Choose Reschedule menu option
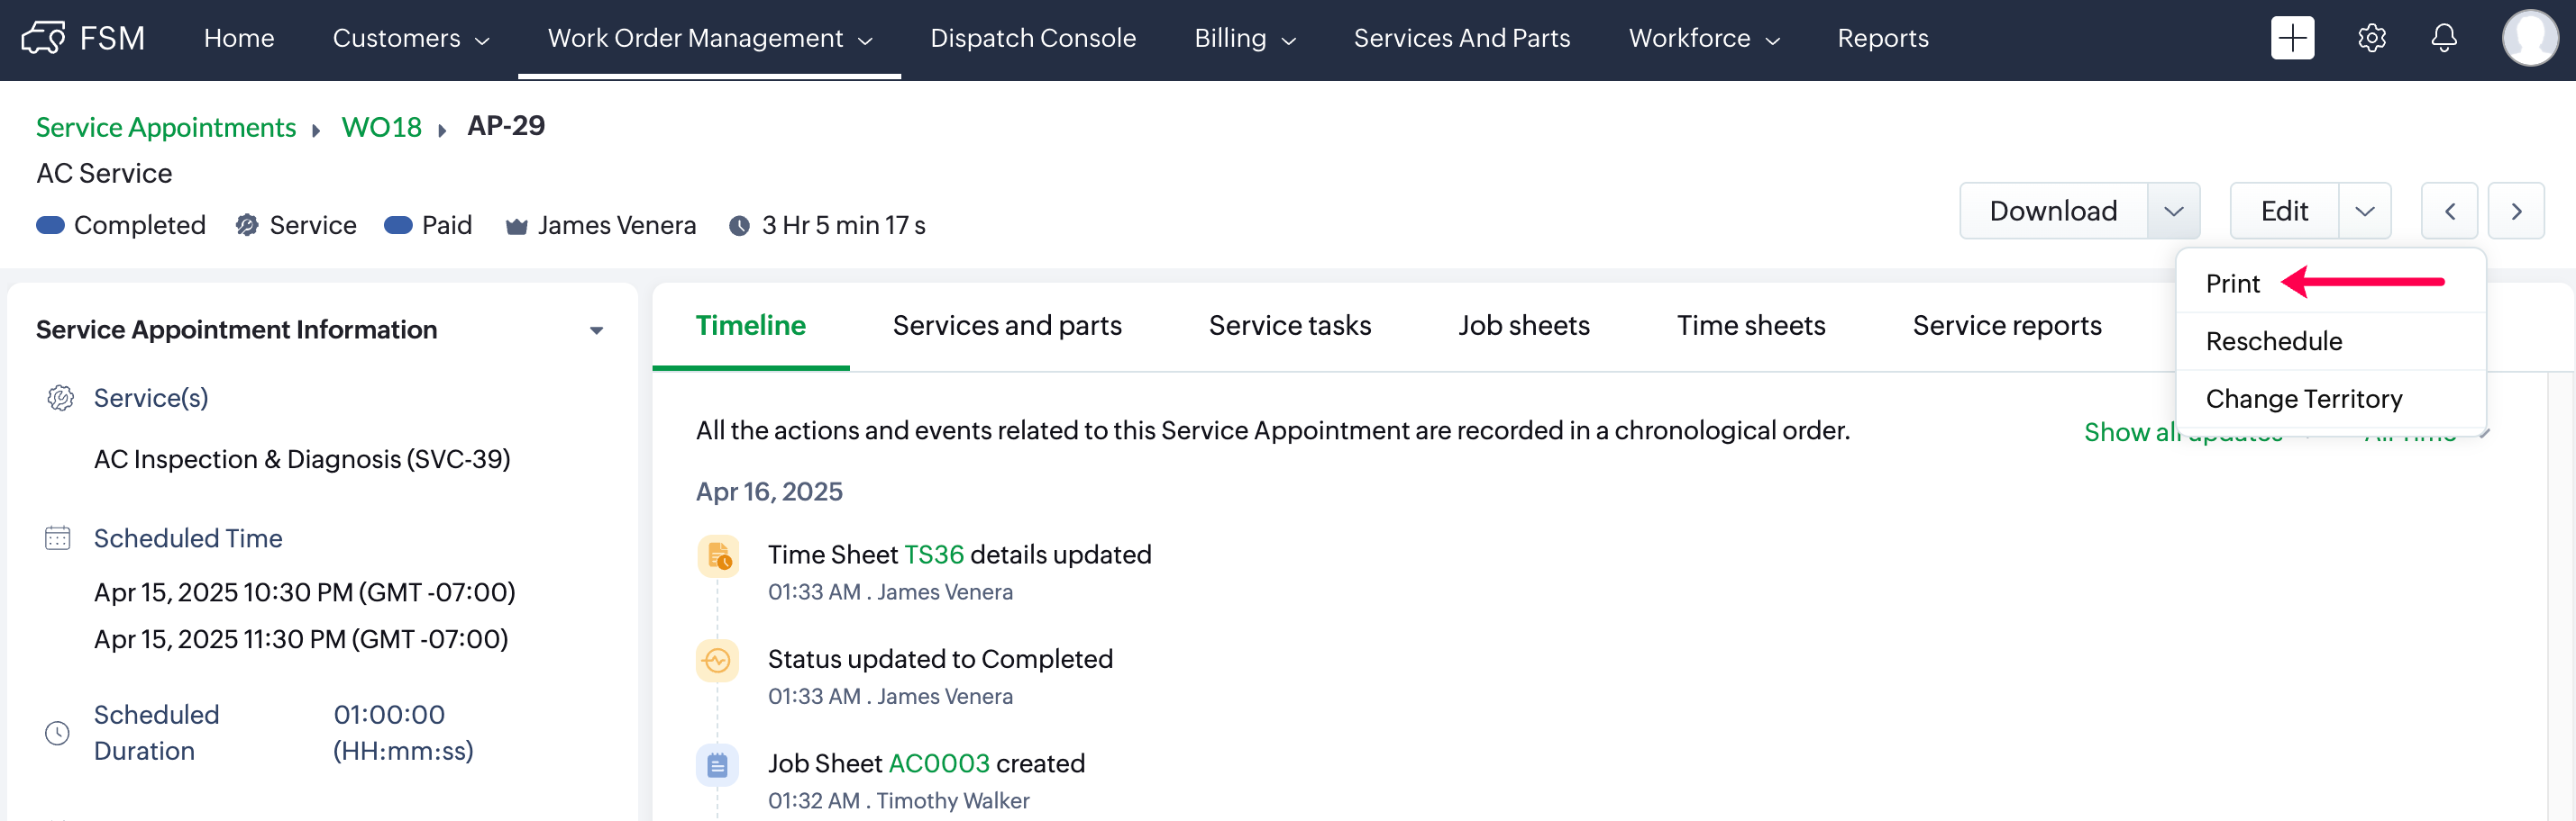This screenshot has height=821, width=2576. [2273, 341]
